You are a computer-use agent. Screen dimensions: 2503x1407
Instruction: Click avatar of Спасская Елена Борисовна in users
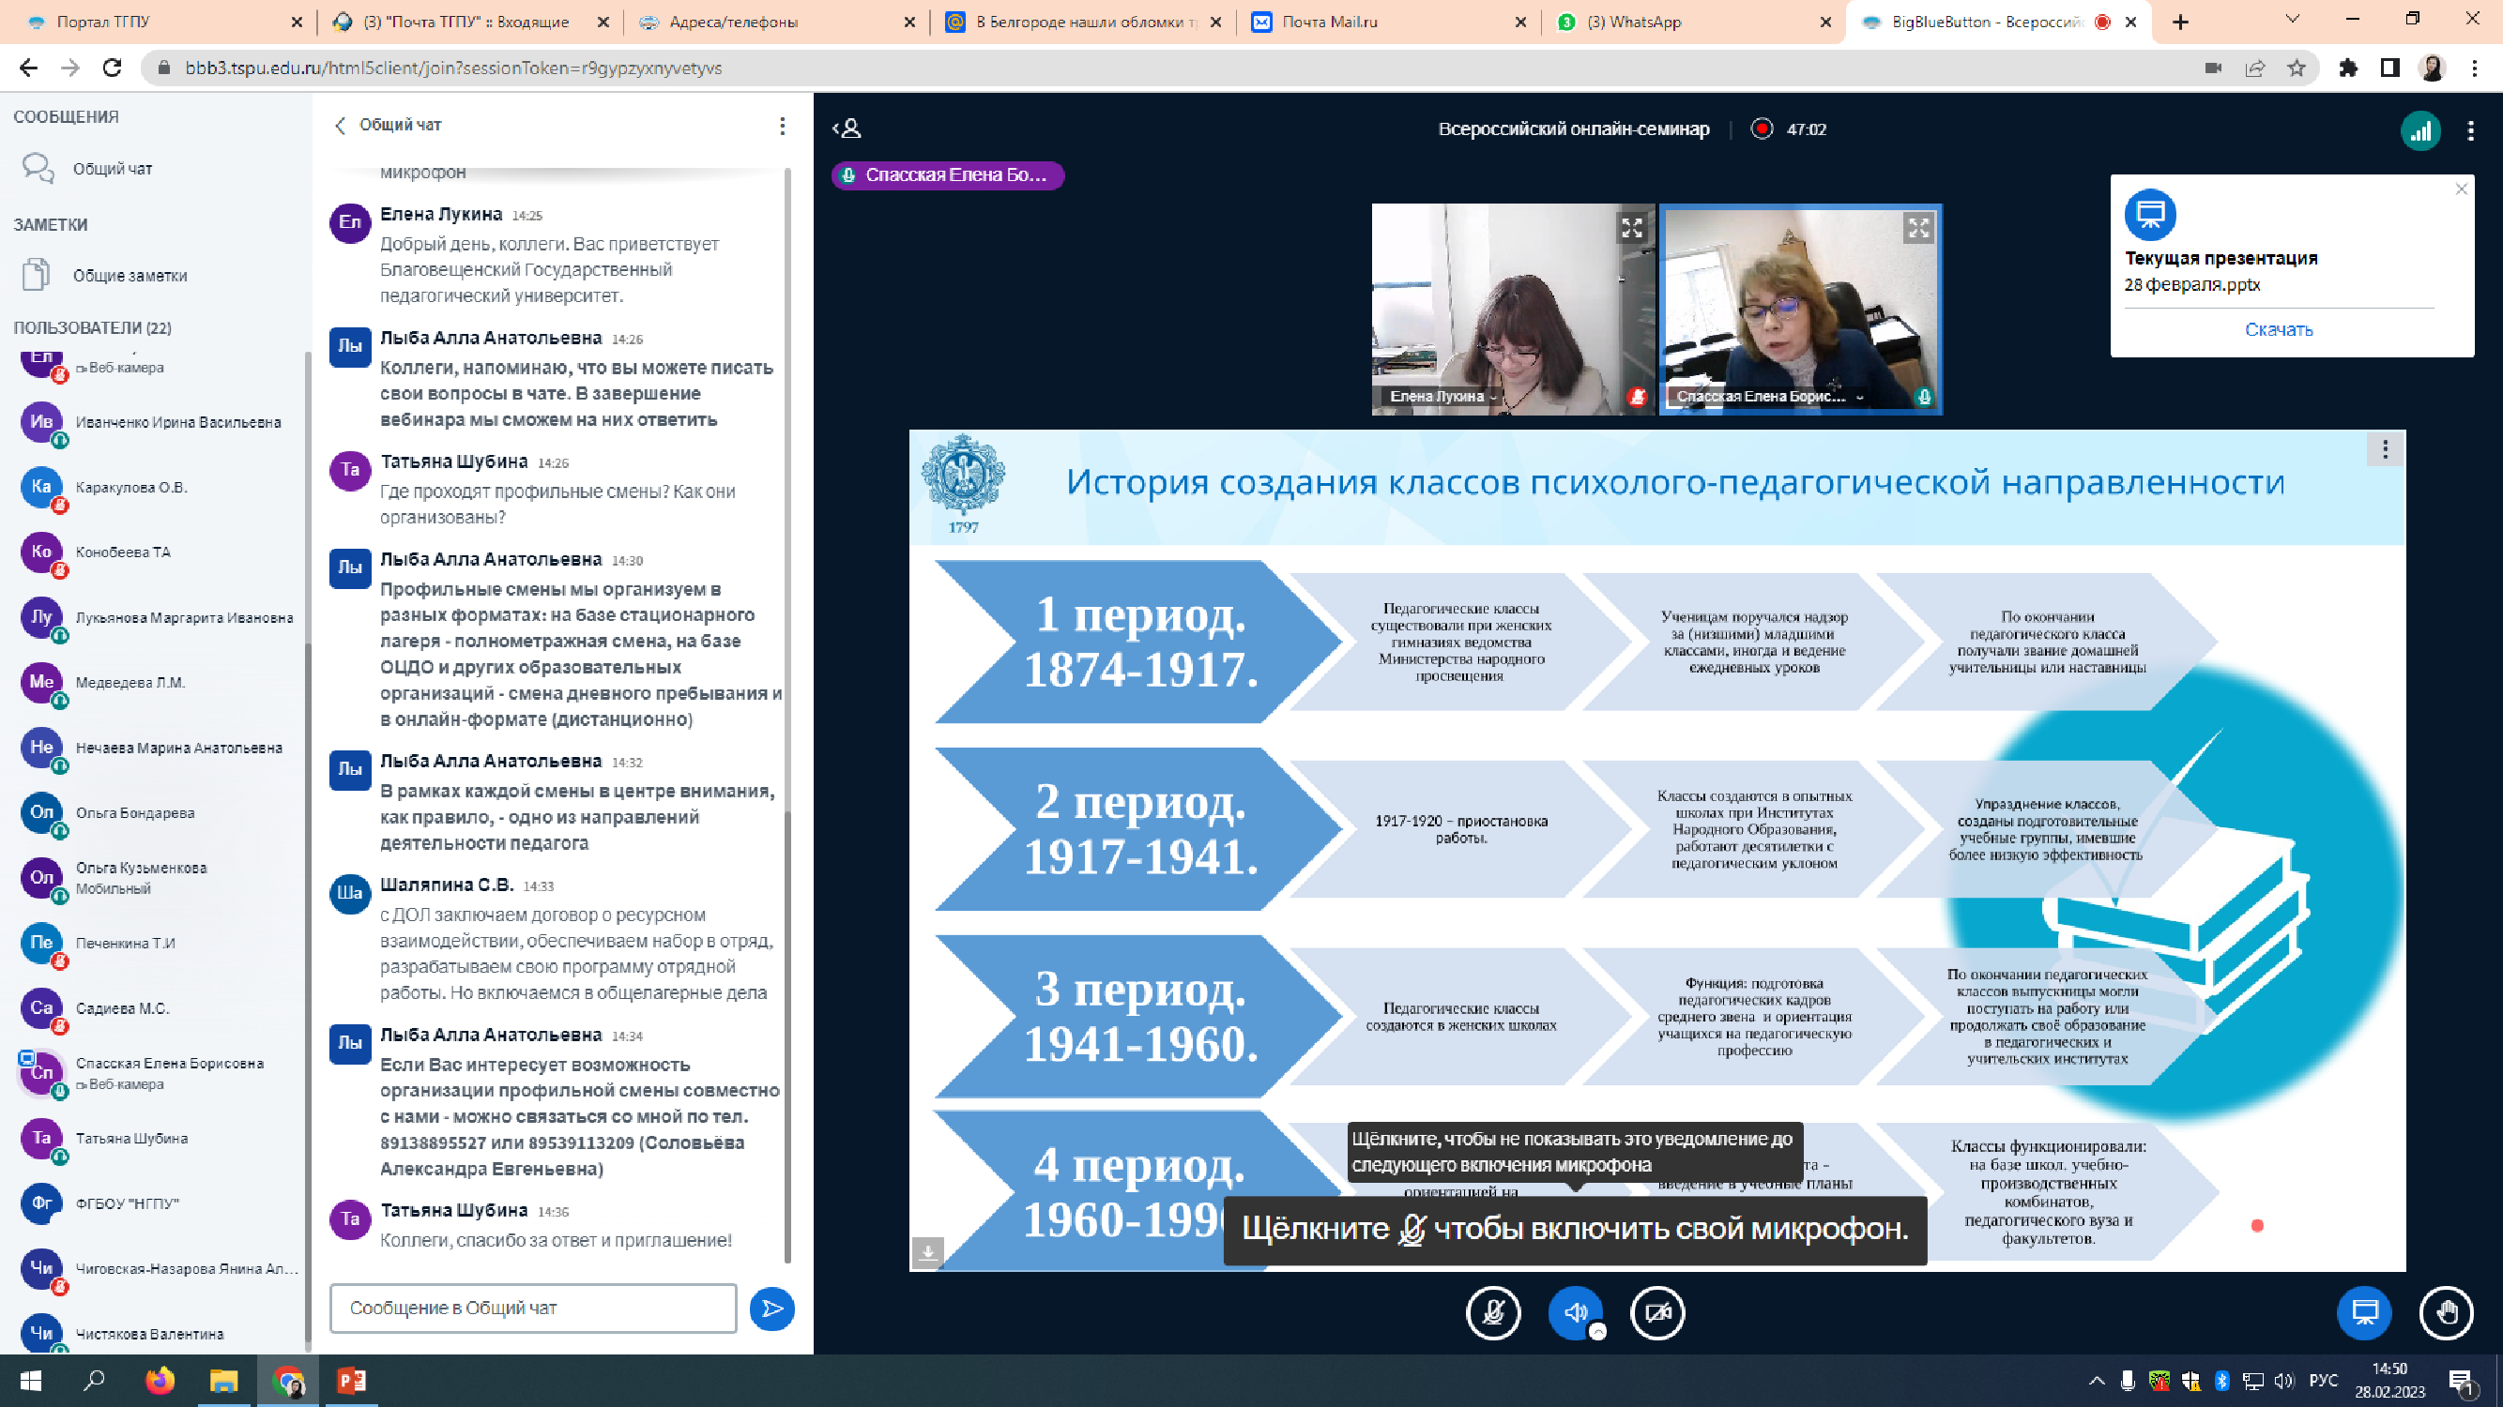42,1073
